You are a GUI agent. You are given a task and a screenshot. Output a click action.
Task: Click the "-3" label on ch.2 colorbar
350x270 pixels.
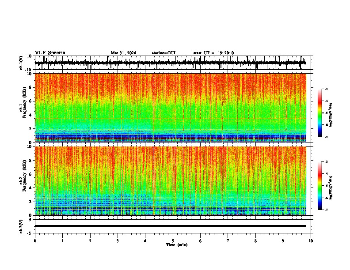click(326, 162)
